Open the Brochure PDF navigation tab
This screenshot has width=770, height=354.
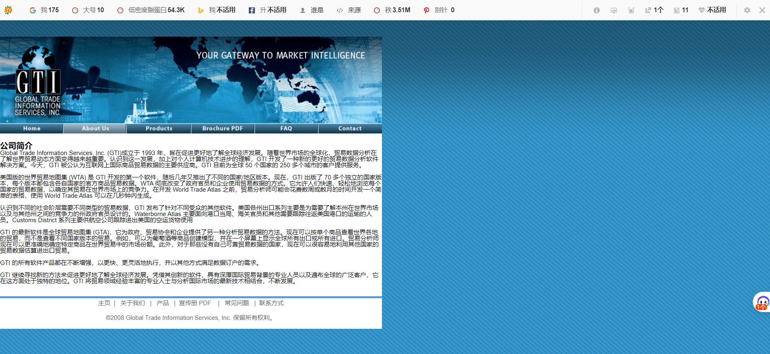click(x=223, y=129)
